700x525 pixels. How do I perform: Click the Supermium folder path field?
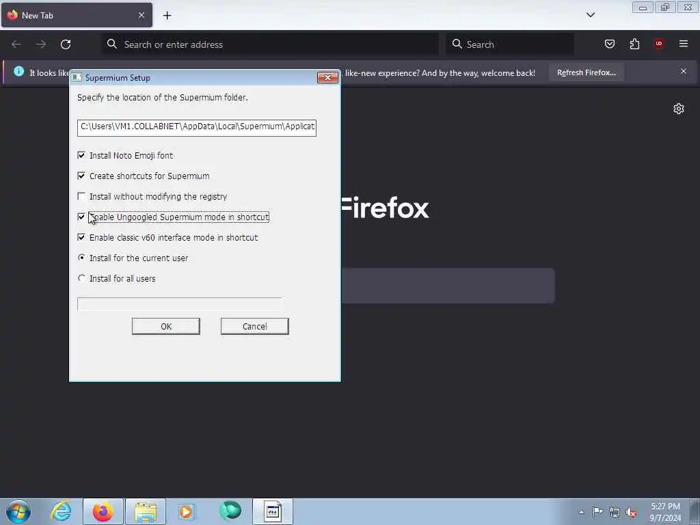(196, 127)
